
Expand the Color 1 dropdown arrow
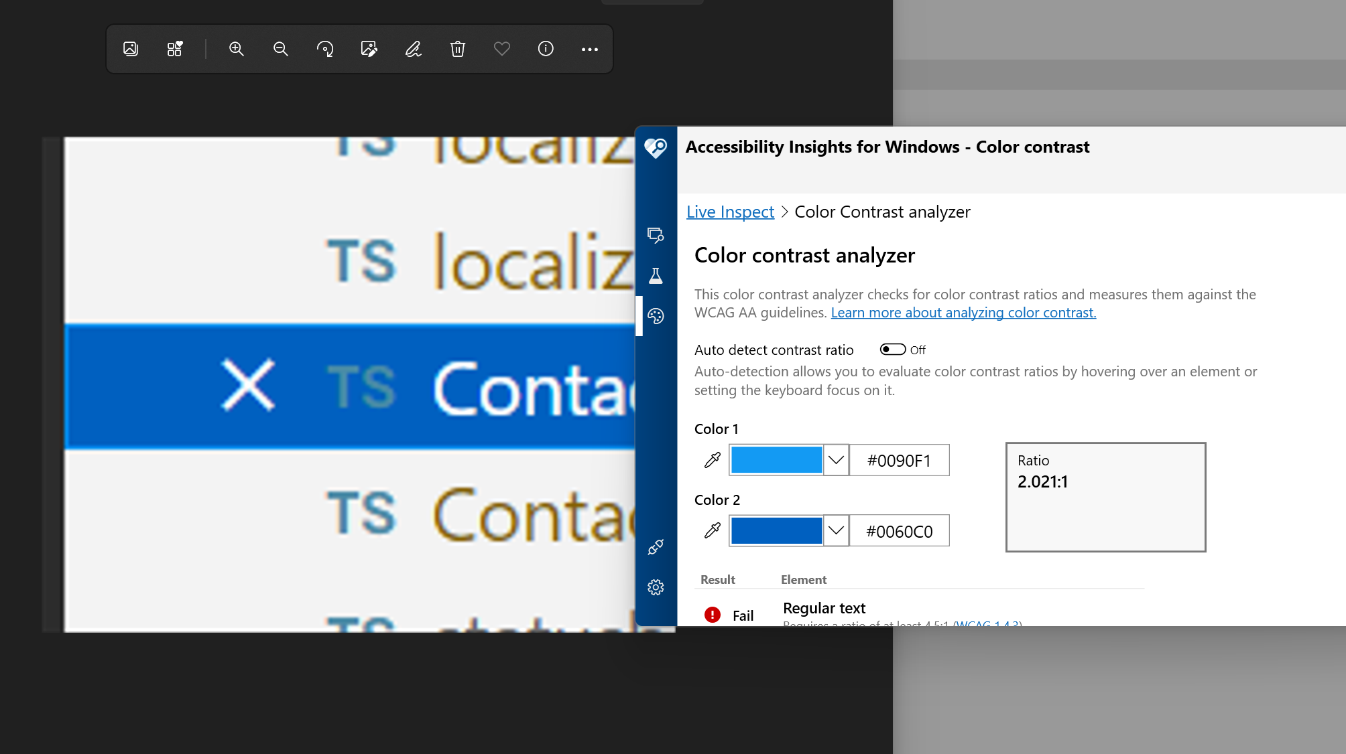[836, 460]
